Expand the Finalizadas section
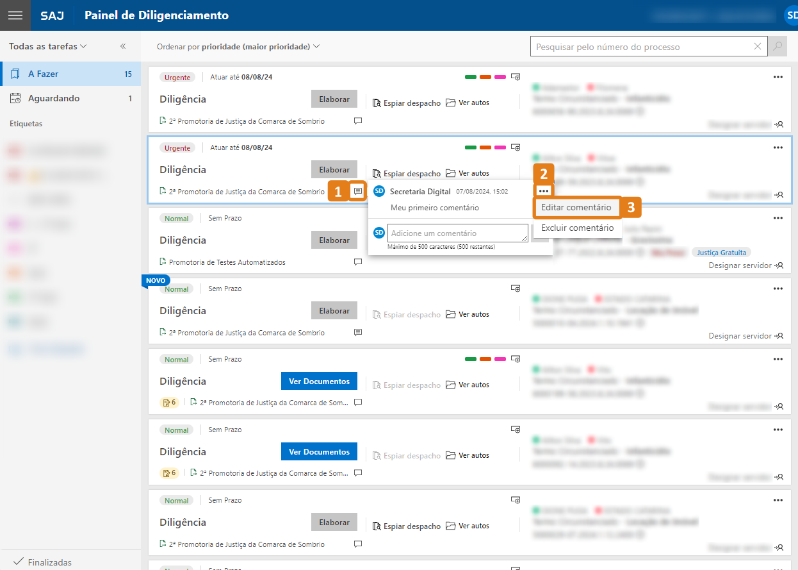 click(x=43, y=562)
